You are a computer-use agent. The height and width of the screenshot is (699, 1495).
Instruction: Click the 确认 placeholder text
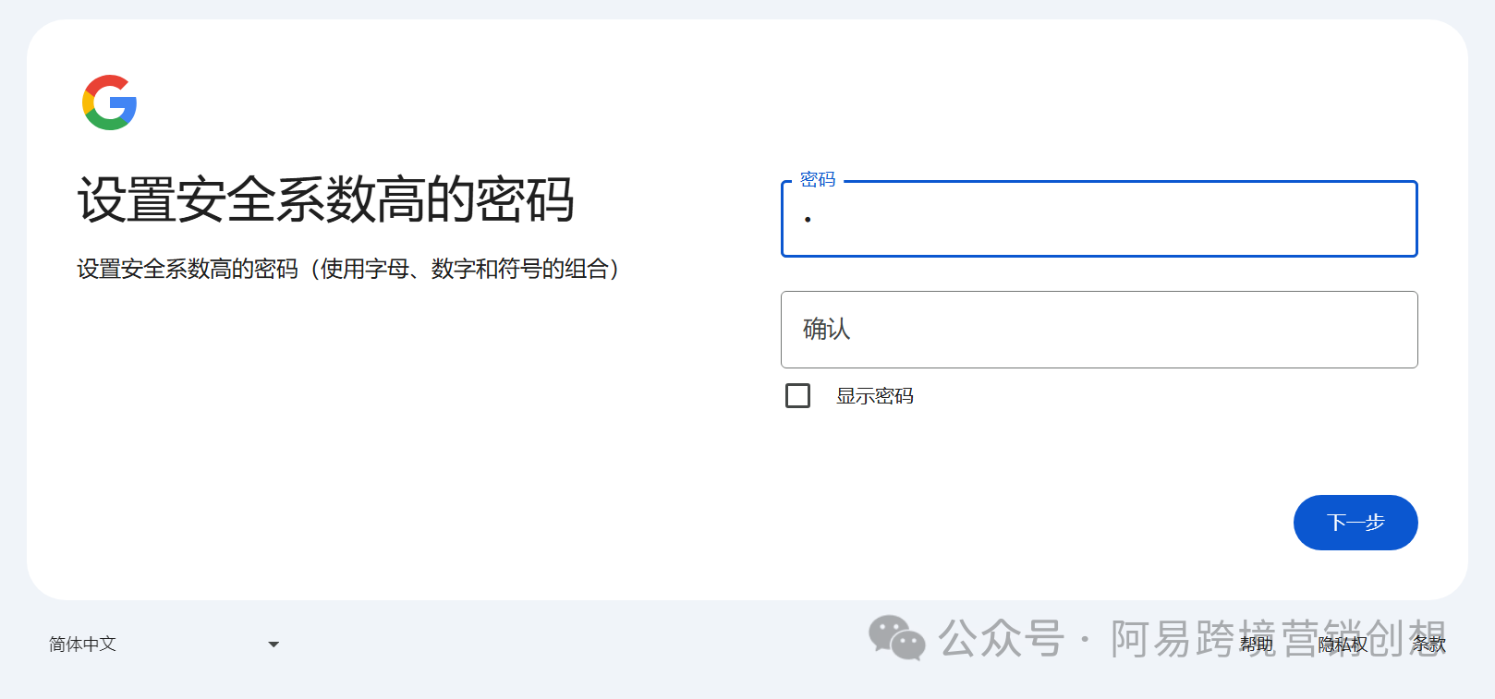[x=826, y=330]
